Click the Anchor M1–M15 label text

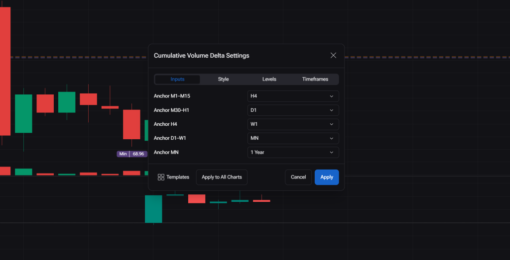point(172,96)
